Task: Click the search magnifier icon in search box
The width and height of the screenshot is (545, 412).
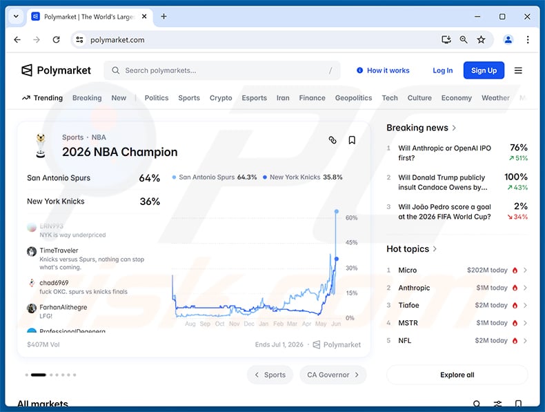Action: pos(116,70)
